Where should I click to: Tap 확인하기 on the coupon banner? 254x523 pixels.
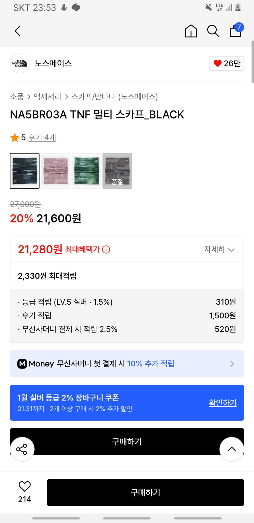coord(223,403)
